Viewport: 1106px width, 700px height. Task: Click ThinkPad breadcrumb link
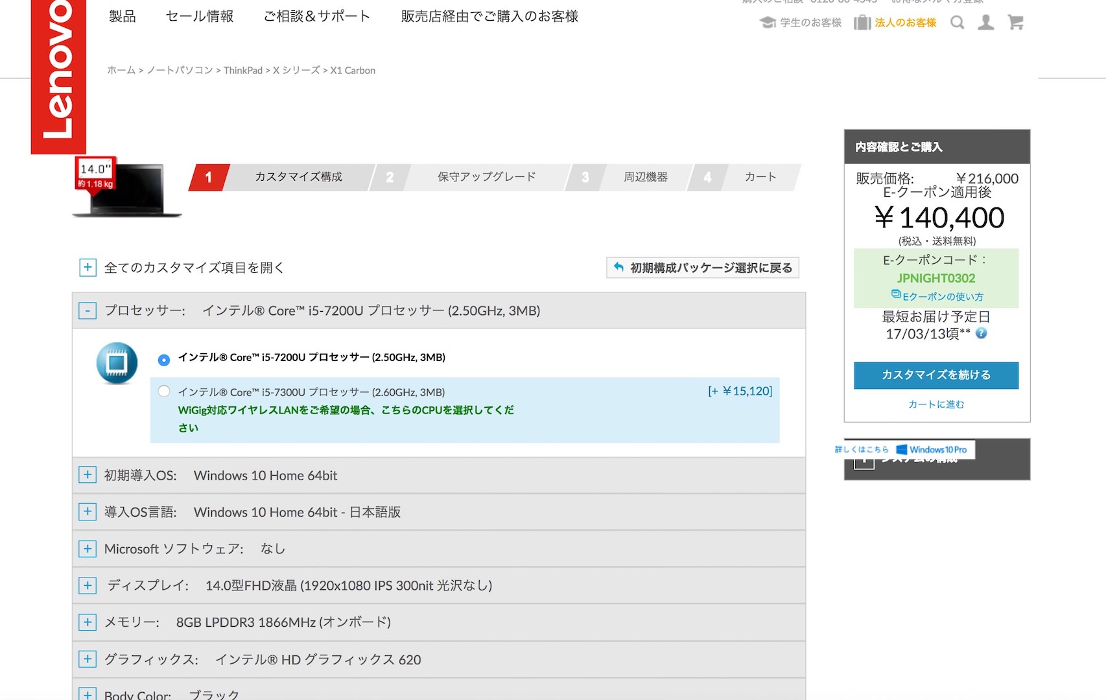click(x=243, y=70)
